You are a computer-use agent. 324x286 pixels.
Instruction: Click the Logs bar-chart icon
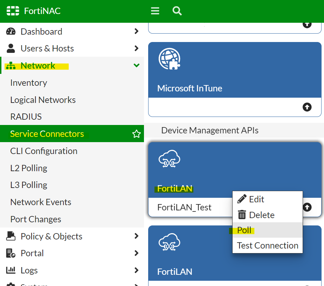tap(11, 270)
